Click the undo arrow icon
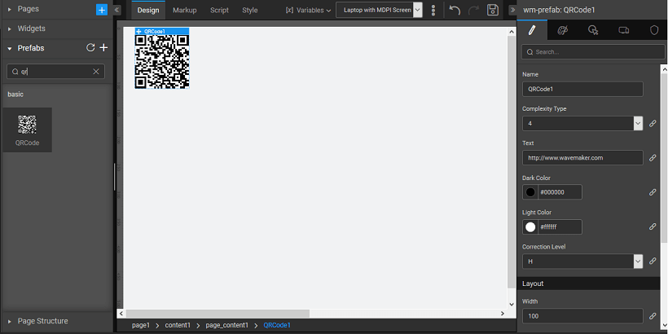The image size is (668, 334). [455, 11]
